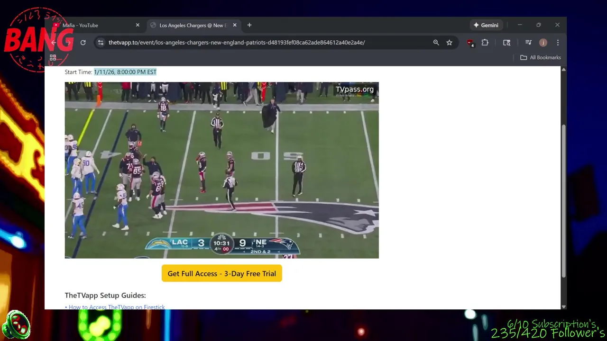The width and height of the screenshot is (607, 341).
Task: Minimize the Chrome window
Action: click(520, 25)
